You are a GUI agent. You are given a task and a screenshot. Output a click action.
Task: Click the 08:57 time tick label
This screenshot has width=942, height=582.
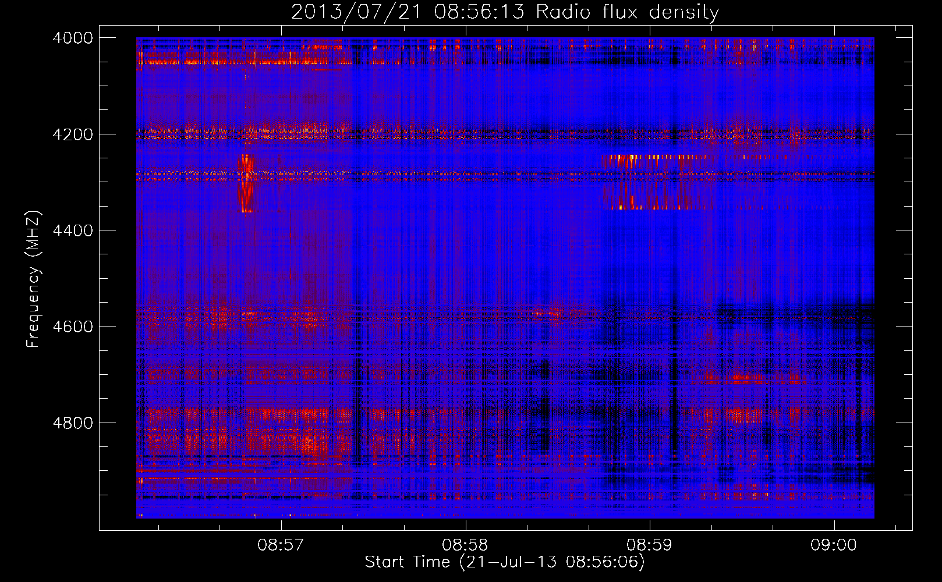(x=281, y=545)
